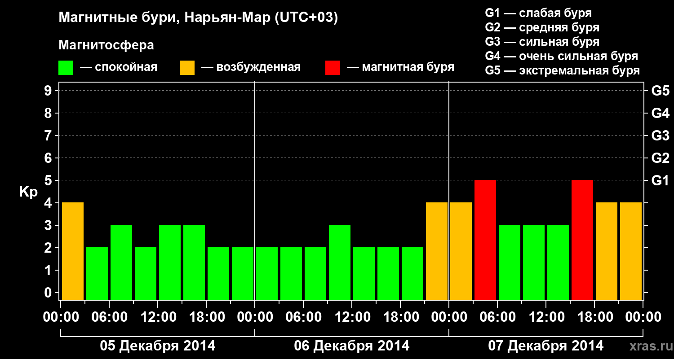Viewport: 674px width, 359px height.
Task: Click the Kp axis value 5
Action: point(49,180)
